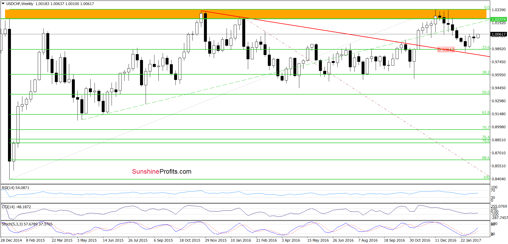Click the 0.88510 price axis value
Image resolution: width=508 pixels, height=244 pixels.
coord(498,140)
